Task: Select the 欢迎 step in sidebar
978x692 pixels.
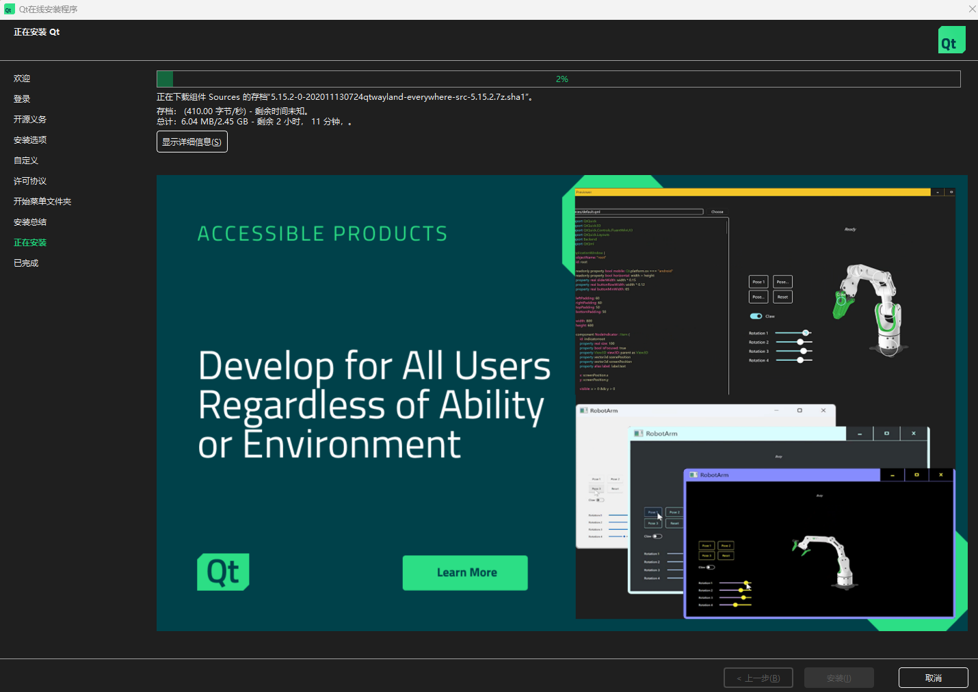Action: pos(22,79)
